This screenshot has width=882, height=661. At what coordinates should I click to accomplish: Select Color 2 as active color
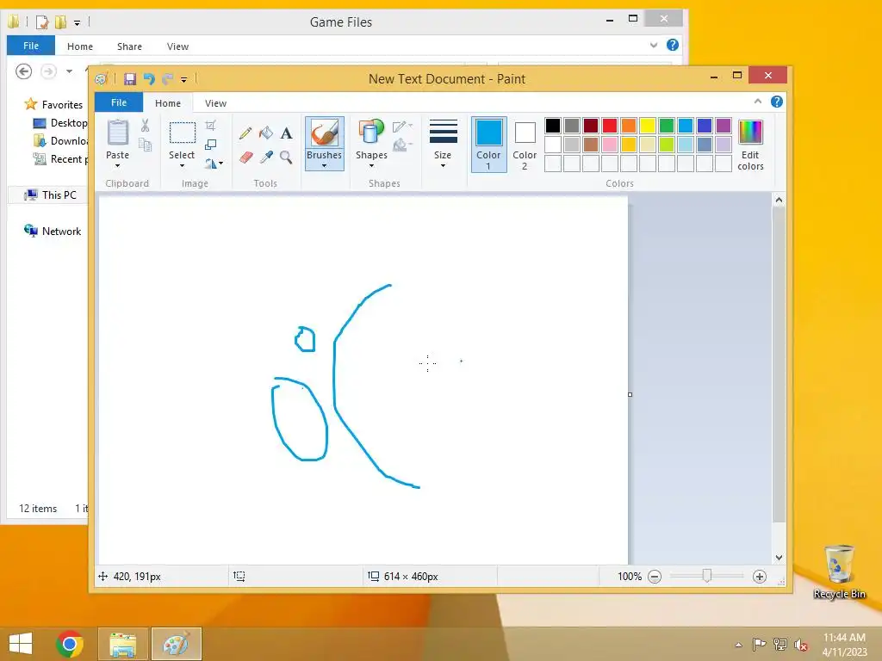525,145
